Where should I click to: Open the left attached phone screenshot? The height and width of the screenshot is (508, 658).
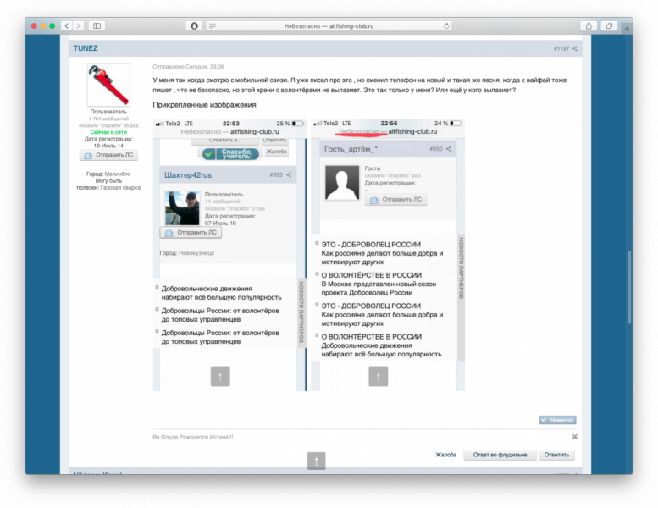coord(229,255)
